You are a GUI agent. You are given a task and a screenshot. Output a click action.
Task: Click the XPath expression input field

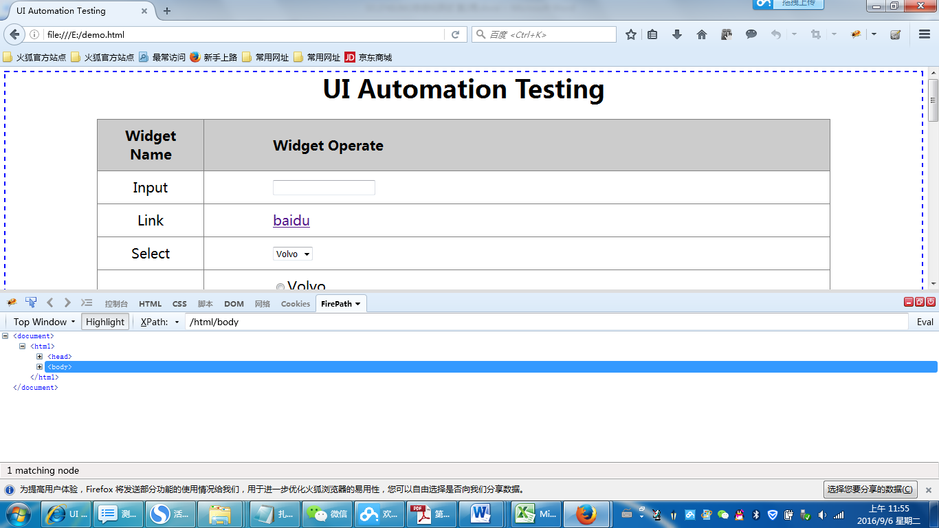point(546,322)
